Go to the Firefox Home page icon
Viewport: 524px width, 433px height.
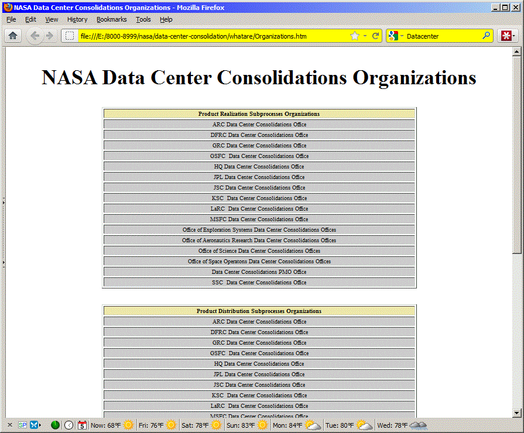coord(13,36)
